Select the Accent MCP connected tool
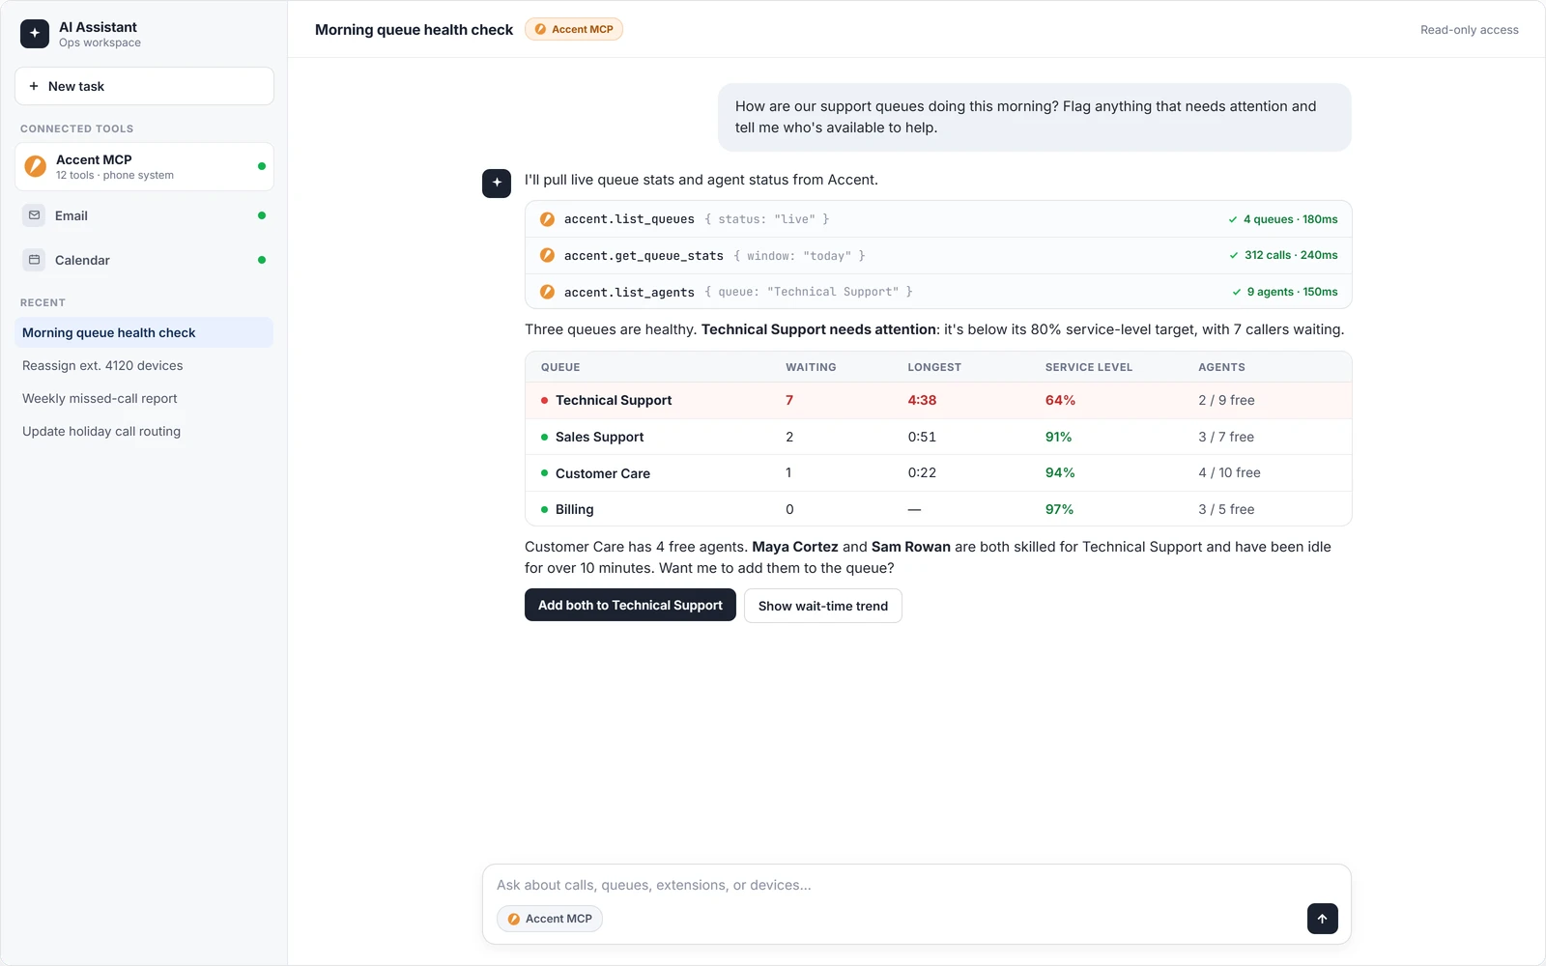Viewport: 1546px width, 966px height. [144, 166]
